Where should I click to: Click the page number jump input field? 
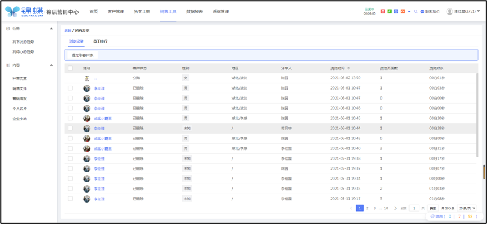point(414,208)
